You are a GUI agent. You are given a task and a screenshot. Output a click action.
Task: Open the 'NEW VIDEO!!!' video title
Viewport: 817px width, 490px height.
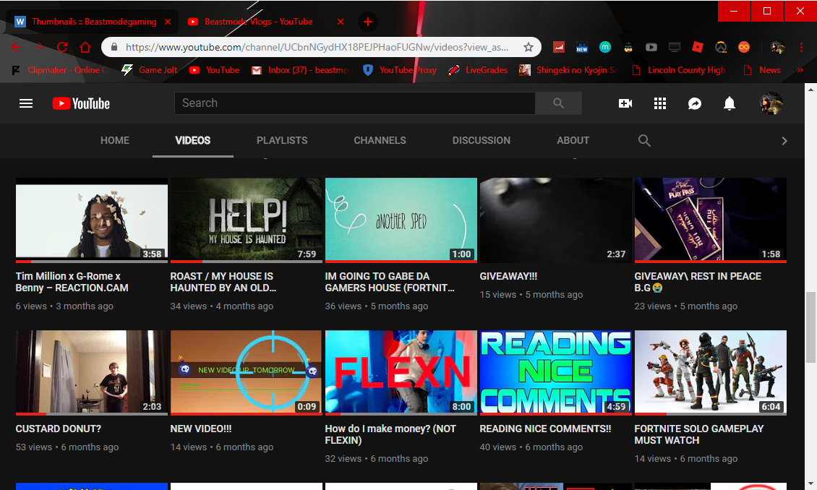pyautogui.click(x=201, y=429)
